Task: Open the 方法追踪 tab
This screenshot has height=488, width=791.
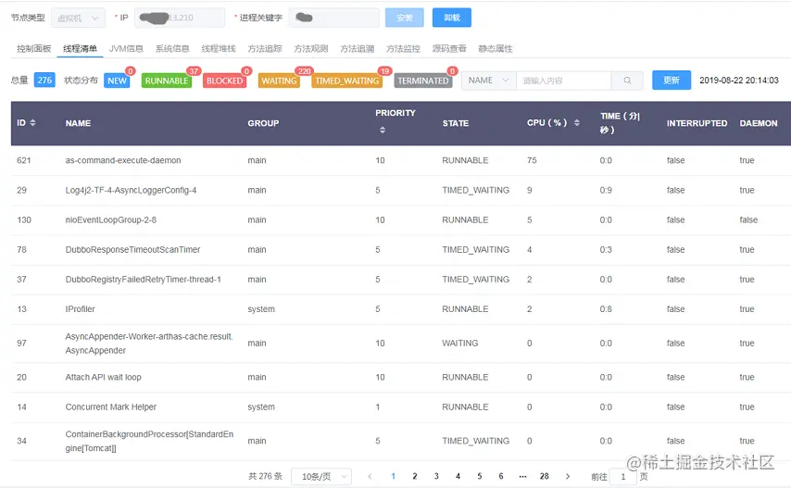Action: point(265,48)
